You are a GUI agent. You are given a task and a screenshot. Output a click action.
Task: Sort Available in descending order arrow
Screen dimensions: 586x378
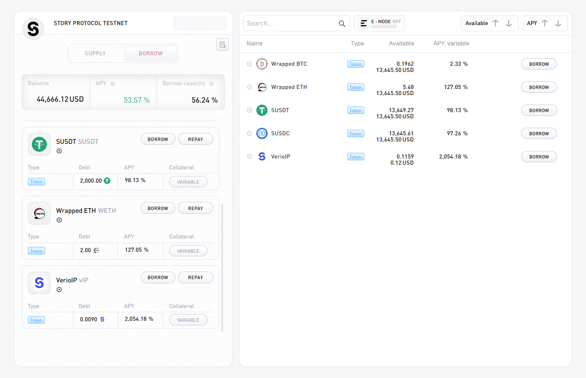click(x=509, y=23)
